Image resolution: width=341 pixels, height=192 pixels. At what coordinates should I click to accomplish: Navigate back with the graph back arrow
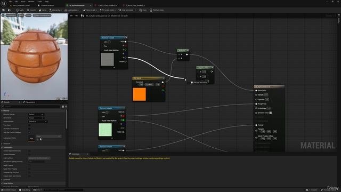[x=71, y=15]
